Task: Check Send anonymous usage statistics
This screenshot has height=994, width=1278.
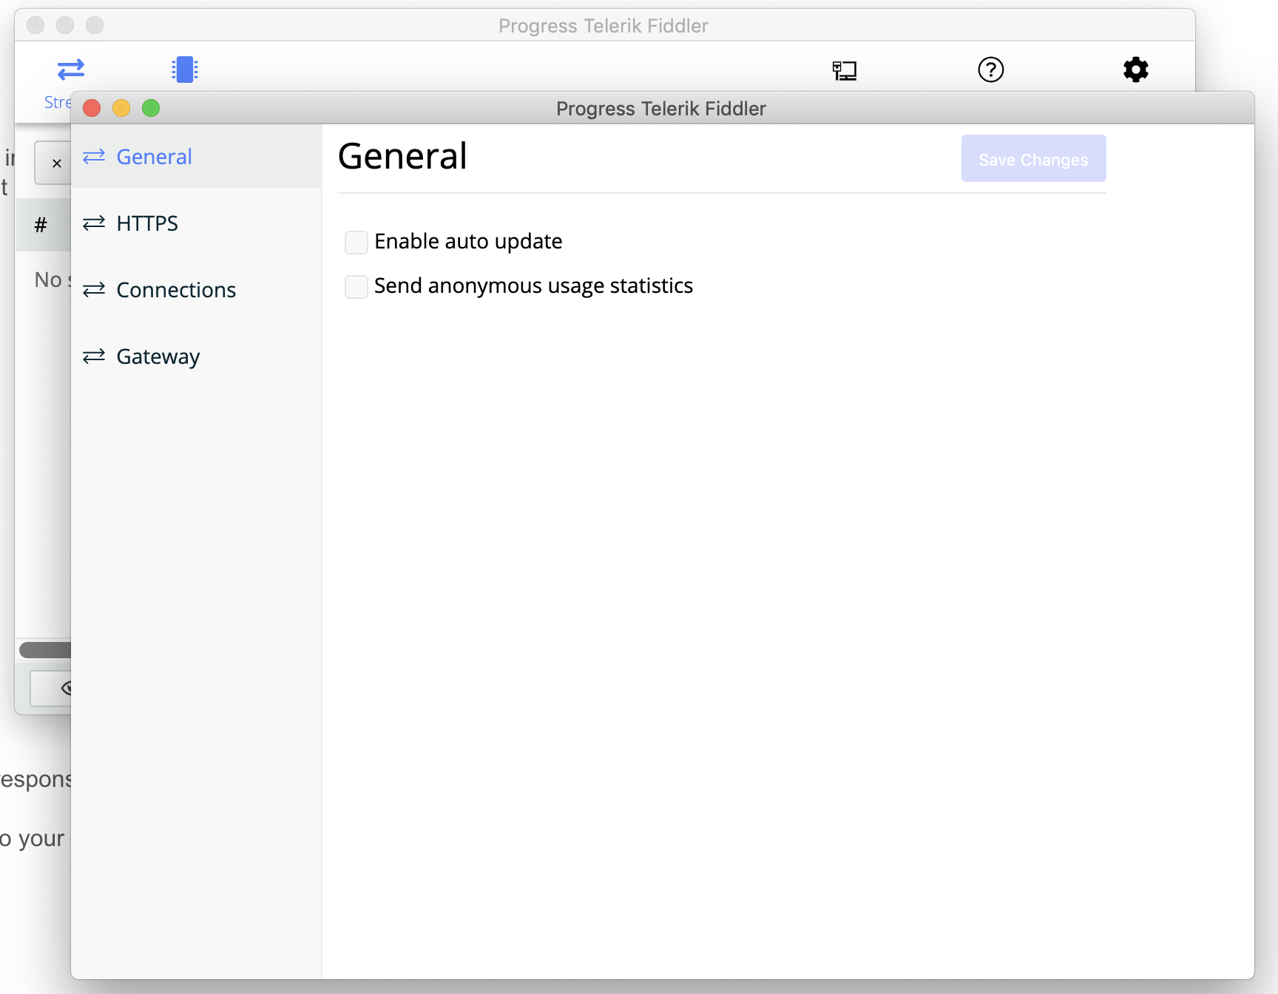Action: [356, 286]
